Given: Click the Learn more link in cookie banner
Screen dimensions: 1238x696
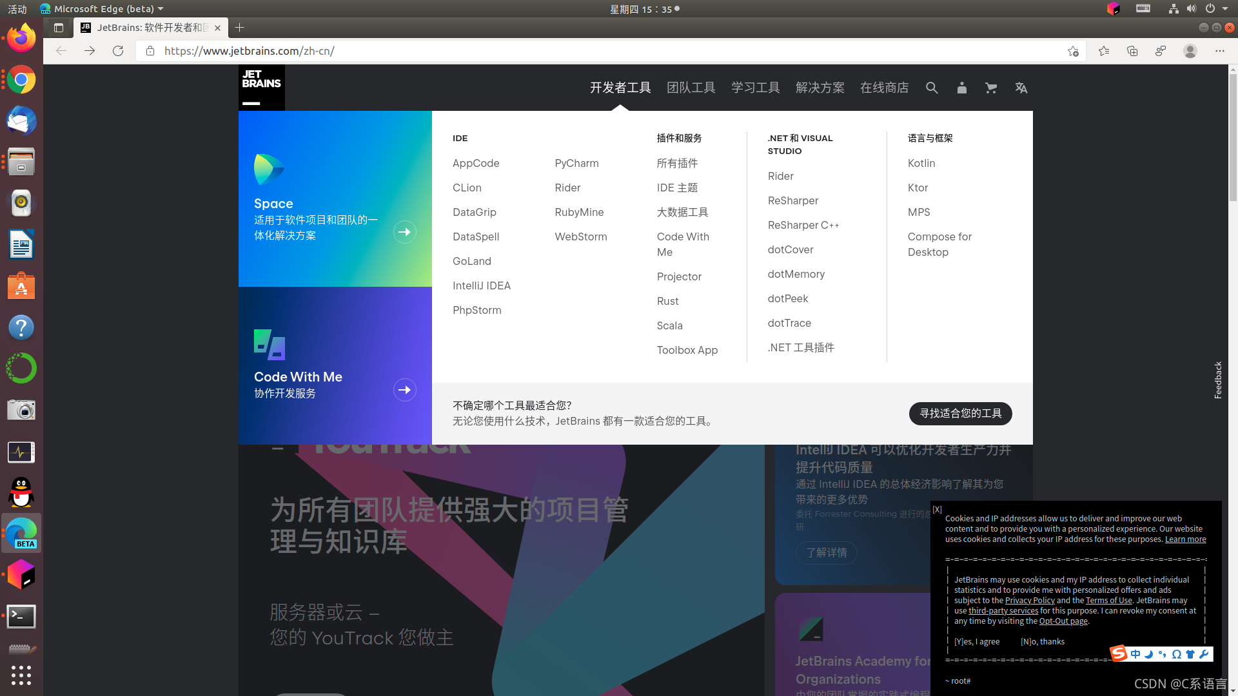Looking at the screenshot, I should pyautogui.click(x=1185, y=539).
